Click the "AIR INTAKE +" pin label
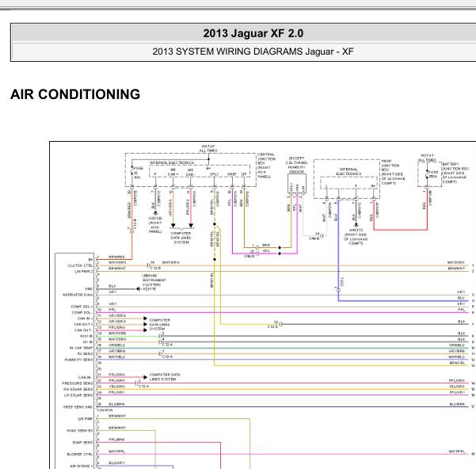 click(82, 466)
